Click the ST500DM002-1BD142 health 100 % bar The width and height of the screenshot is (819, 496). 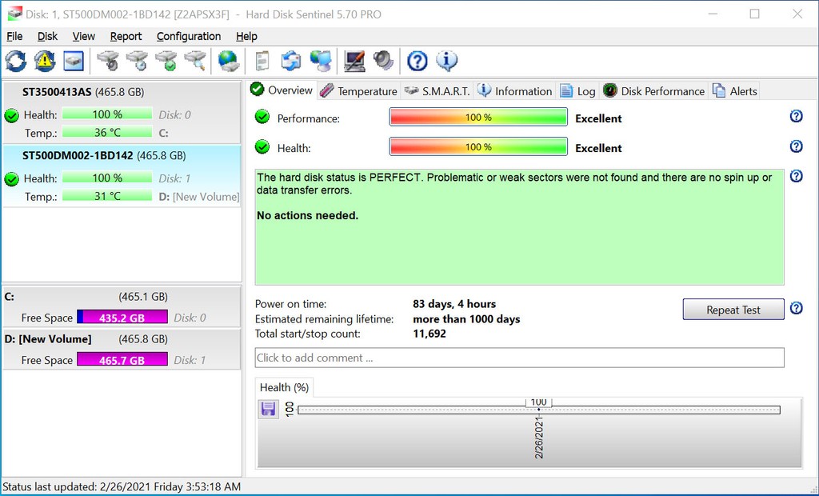click(107, 178)
